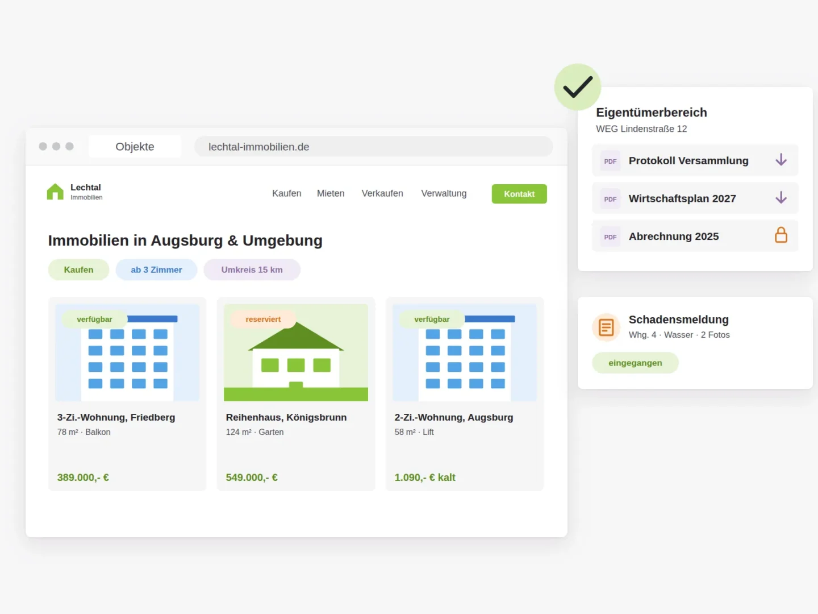Open the Augsburg apartment thumbnail image
Screen dimensions: 818x614
[465, 352]
